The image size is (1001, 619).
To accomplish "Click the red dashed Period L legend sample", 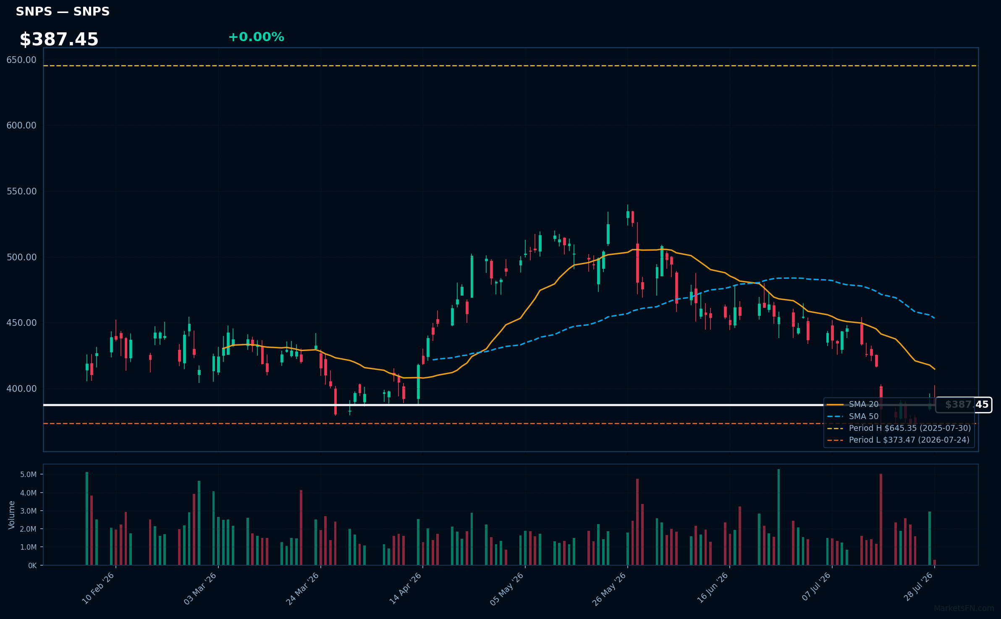I will (x=835, y=441).
